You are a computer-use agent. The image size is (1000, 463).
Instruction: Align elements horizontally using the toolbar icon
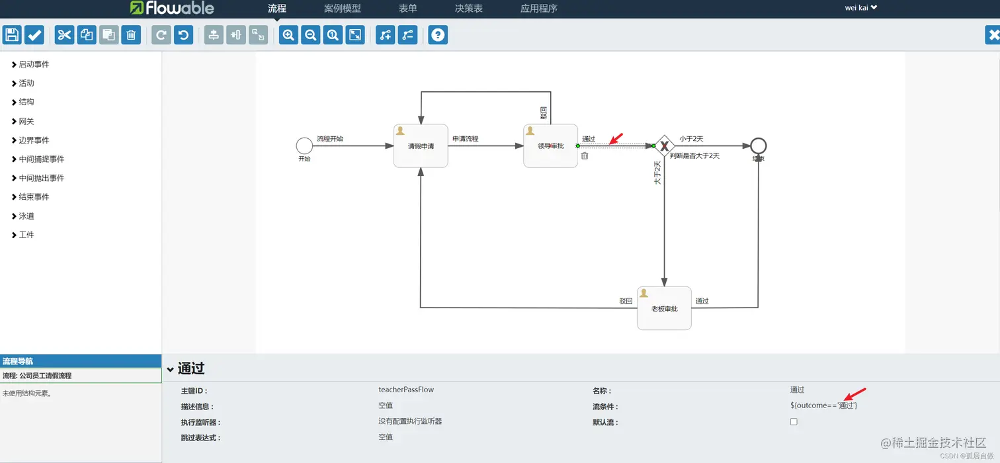236,35
